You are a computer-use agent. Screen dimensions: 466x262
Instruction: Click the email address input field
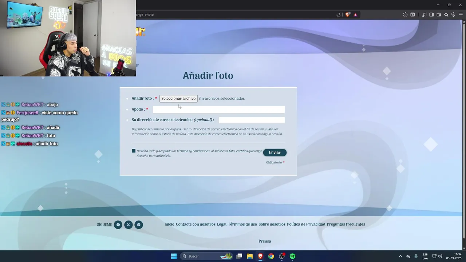(252, 120)
